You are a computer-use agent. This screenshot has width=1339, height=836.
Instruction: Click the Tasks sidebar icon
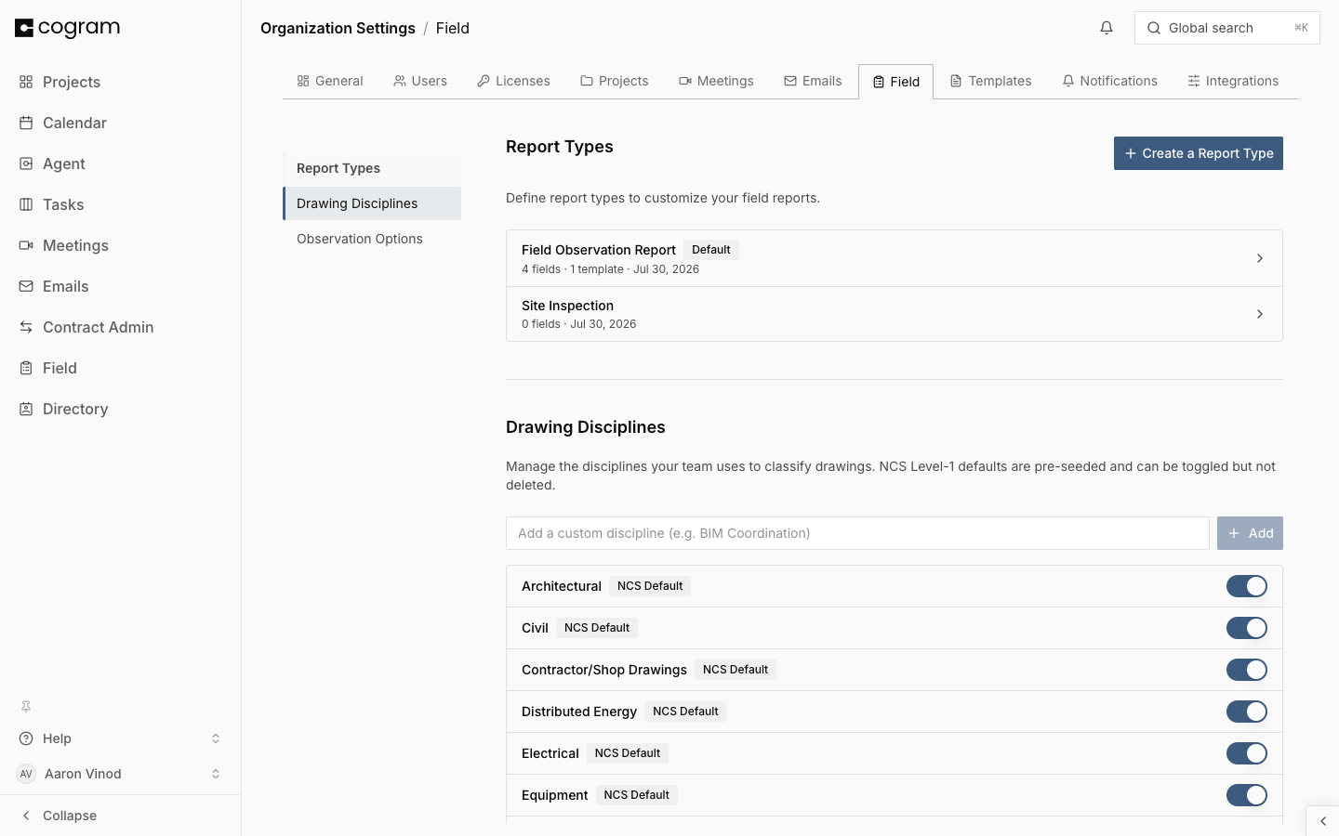26,204
